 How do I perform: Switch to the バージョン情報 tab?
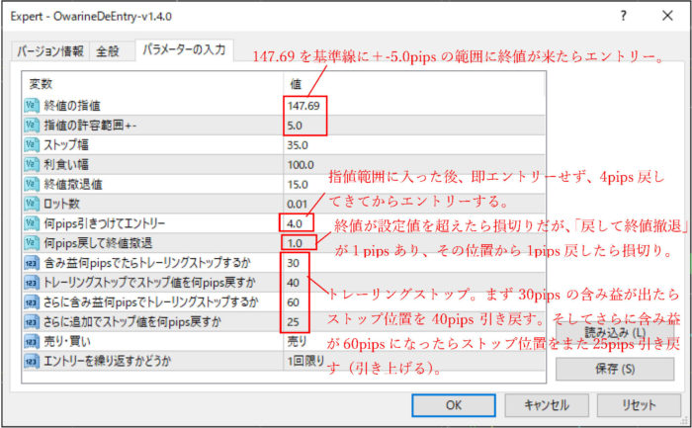point(49,51)
